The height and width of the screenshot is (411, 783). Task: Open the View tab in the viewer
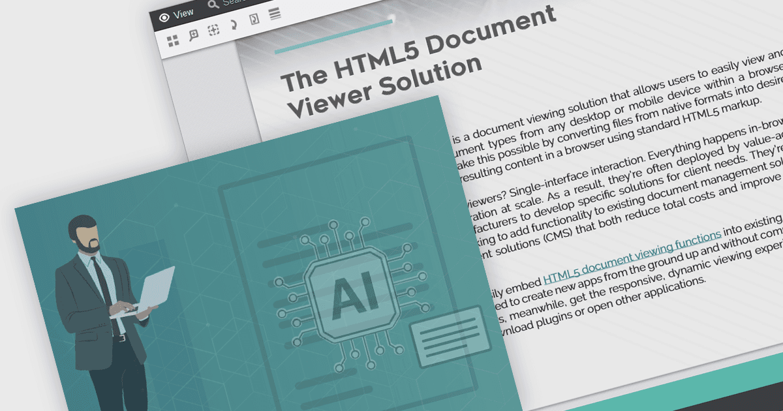pos(176,14)
